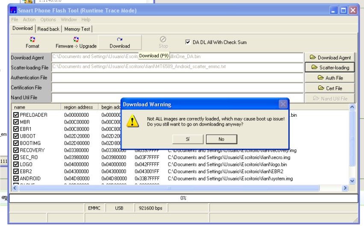The image size is (364, 233).
Task: Click the name column header
Action: [36, 107]
